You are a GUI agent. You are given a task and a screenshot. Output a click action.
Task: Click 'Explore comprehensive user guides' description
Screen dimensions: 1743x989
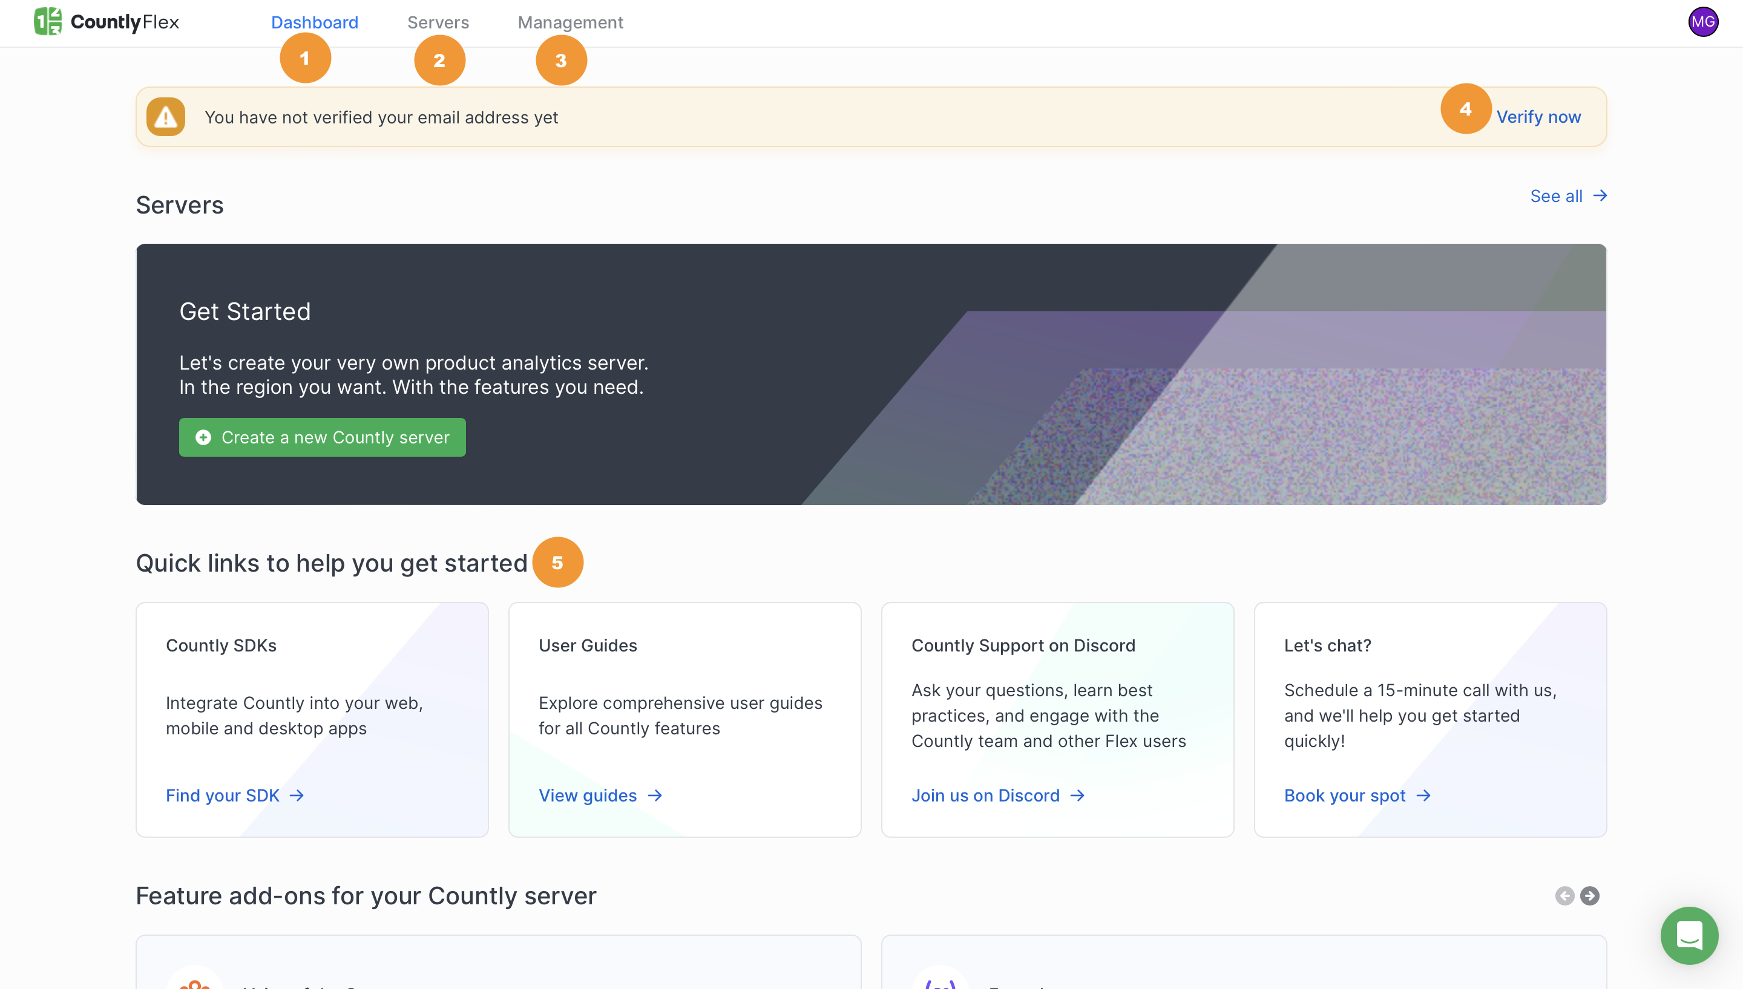(x=680, y=715)
